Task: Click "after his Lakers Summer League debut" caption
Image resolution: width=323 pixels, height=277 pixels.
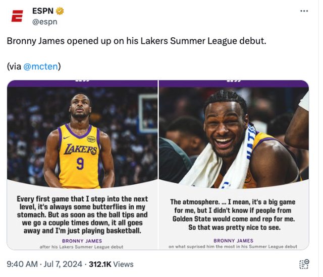Action: 82,247
